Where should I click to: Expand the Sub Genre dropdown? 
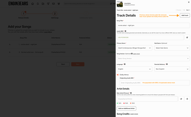(x=172, y=48)
